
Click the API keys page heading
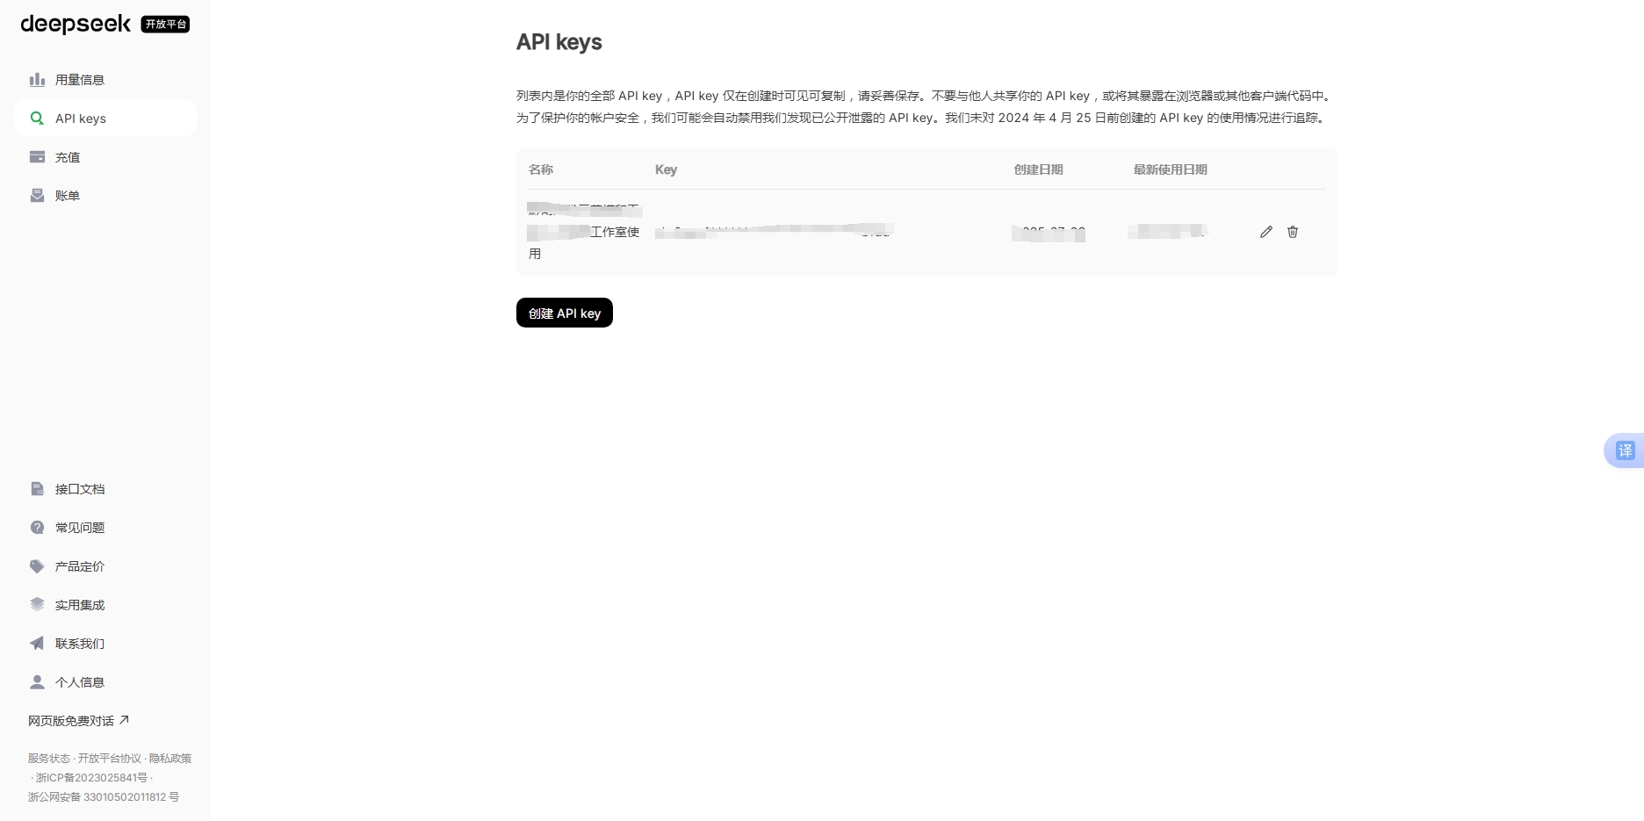tap(559, 42)
